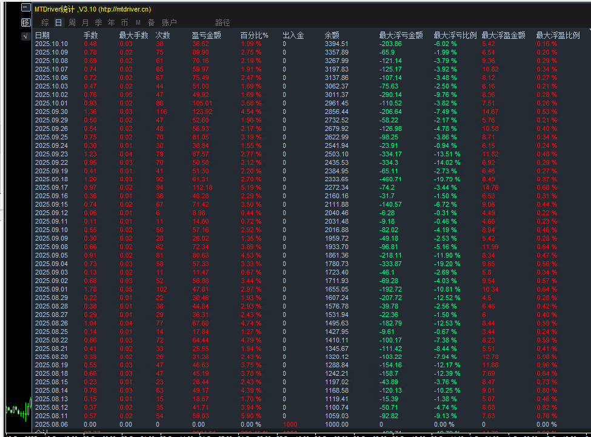Select the 日 daily tab
This screenshot has width=591, height=437.
58,22
